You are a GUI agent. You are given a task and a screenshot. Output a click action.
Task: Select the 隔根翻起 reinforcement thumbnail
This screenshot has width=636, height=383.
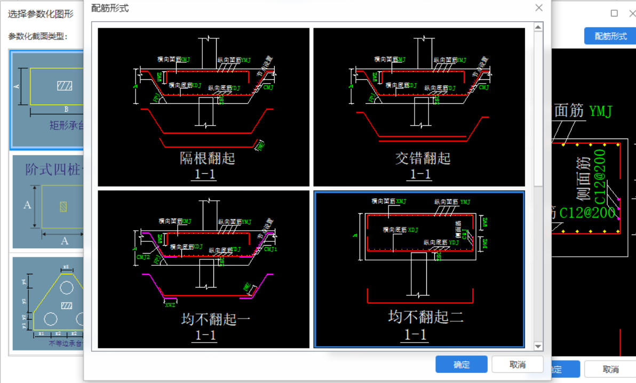(x=204, y=107)
